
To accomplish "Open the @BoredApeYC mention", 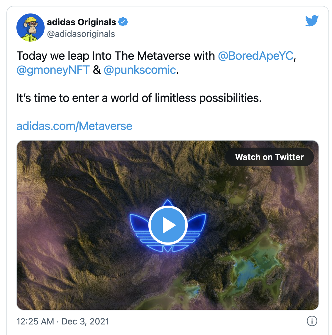I will [255, 56].
